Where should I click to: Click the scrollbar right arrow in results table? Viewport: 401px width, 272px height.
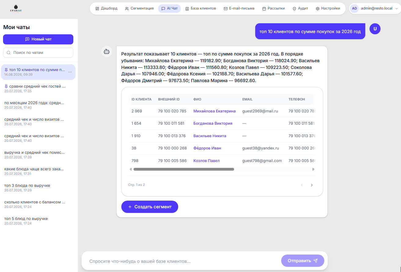click(313, 169)
